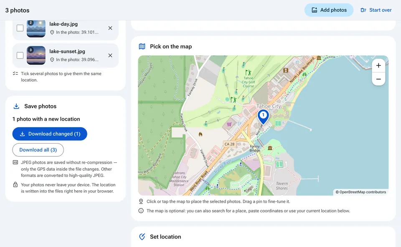
Task: Tick the lake-sunset.jpg checkbox
Action: [x=20, y=55]
